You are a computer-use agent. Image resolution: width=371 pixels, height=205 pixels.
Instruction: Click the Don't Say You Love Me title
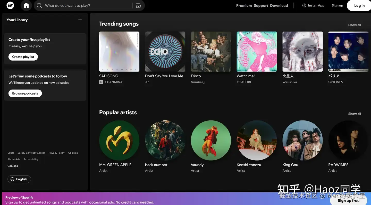[x=164, y=76]
